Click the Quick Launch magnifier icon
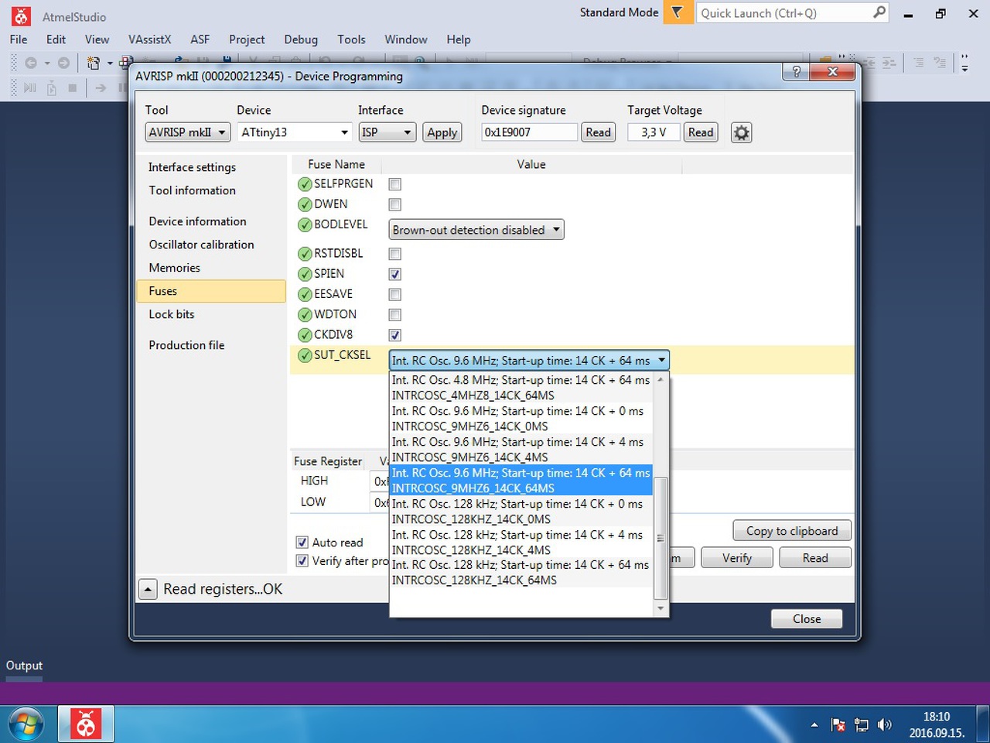 [879, 12]
